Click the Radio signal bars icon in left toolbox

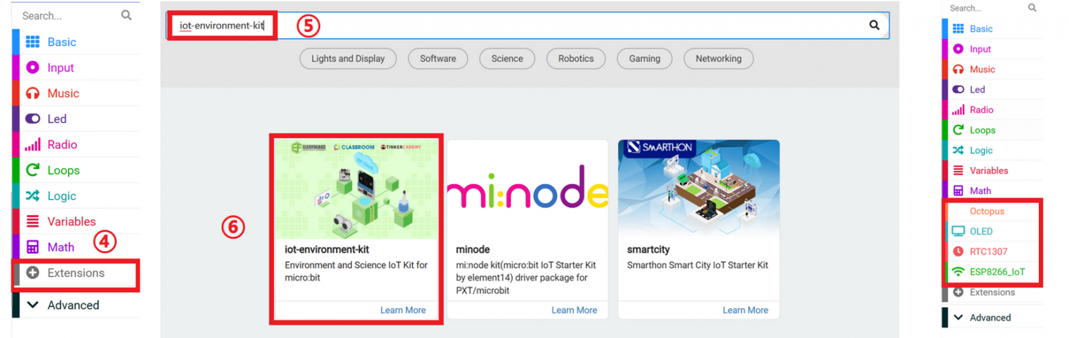pyautogui.click(x=32, y=144)
